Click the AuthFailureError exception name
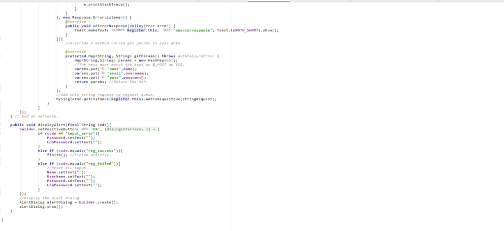The width and height of the screenshot is (504, 231). (198, 56)
